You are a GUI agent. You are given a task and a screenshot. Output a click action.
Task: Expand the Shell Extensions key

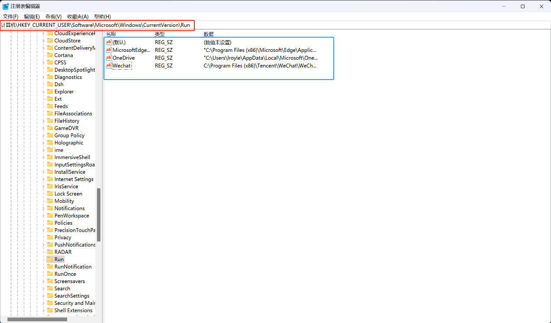pos(44,310)
